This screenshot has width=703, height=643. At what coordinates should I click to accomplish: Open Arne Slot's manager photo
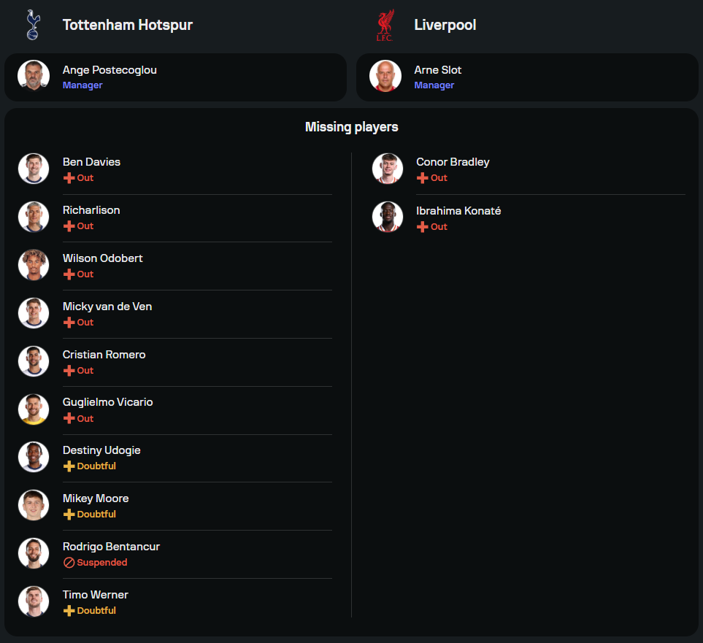[x=385, y=76]
